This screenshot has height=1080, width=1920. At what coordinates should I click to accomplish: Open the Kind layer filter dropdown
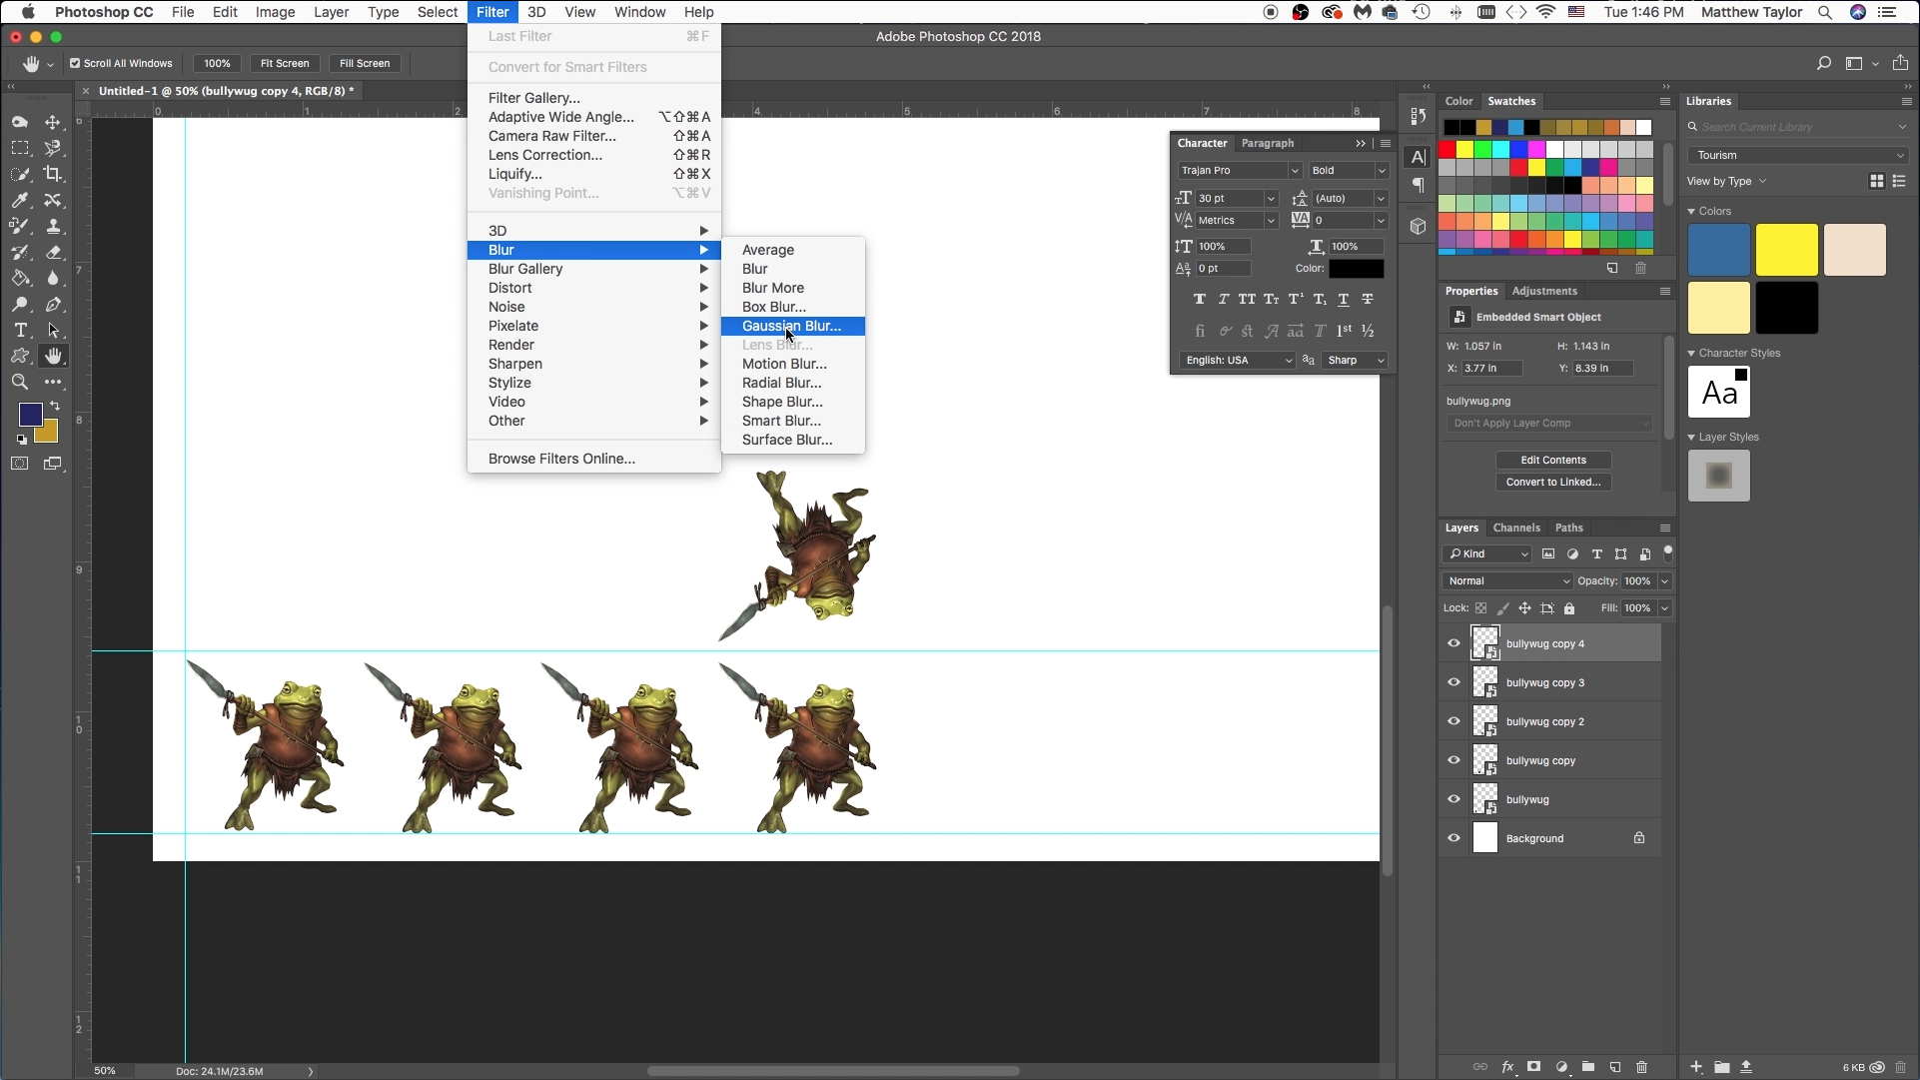pyautogui.click(x=1486, y=553)
